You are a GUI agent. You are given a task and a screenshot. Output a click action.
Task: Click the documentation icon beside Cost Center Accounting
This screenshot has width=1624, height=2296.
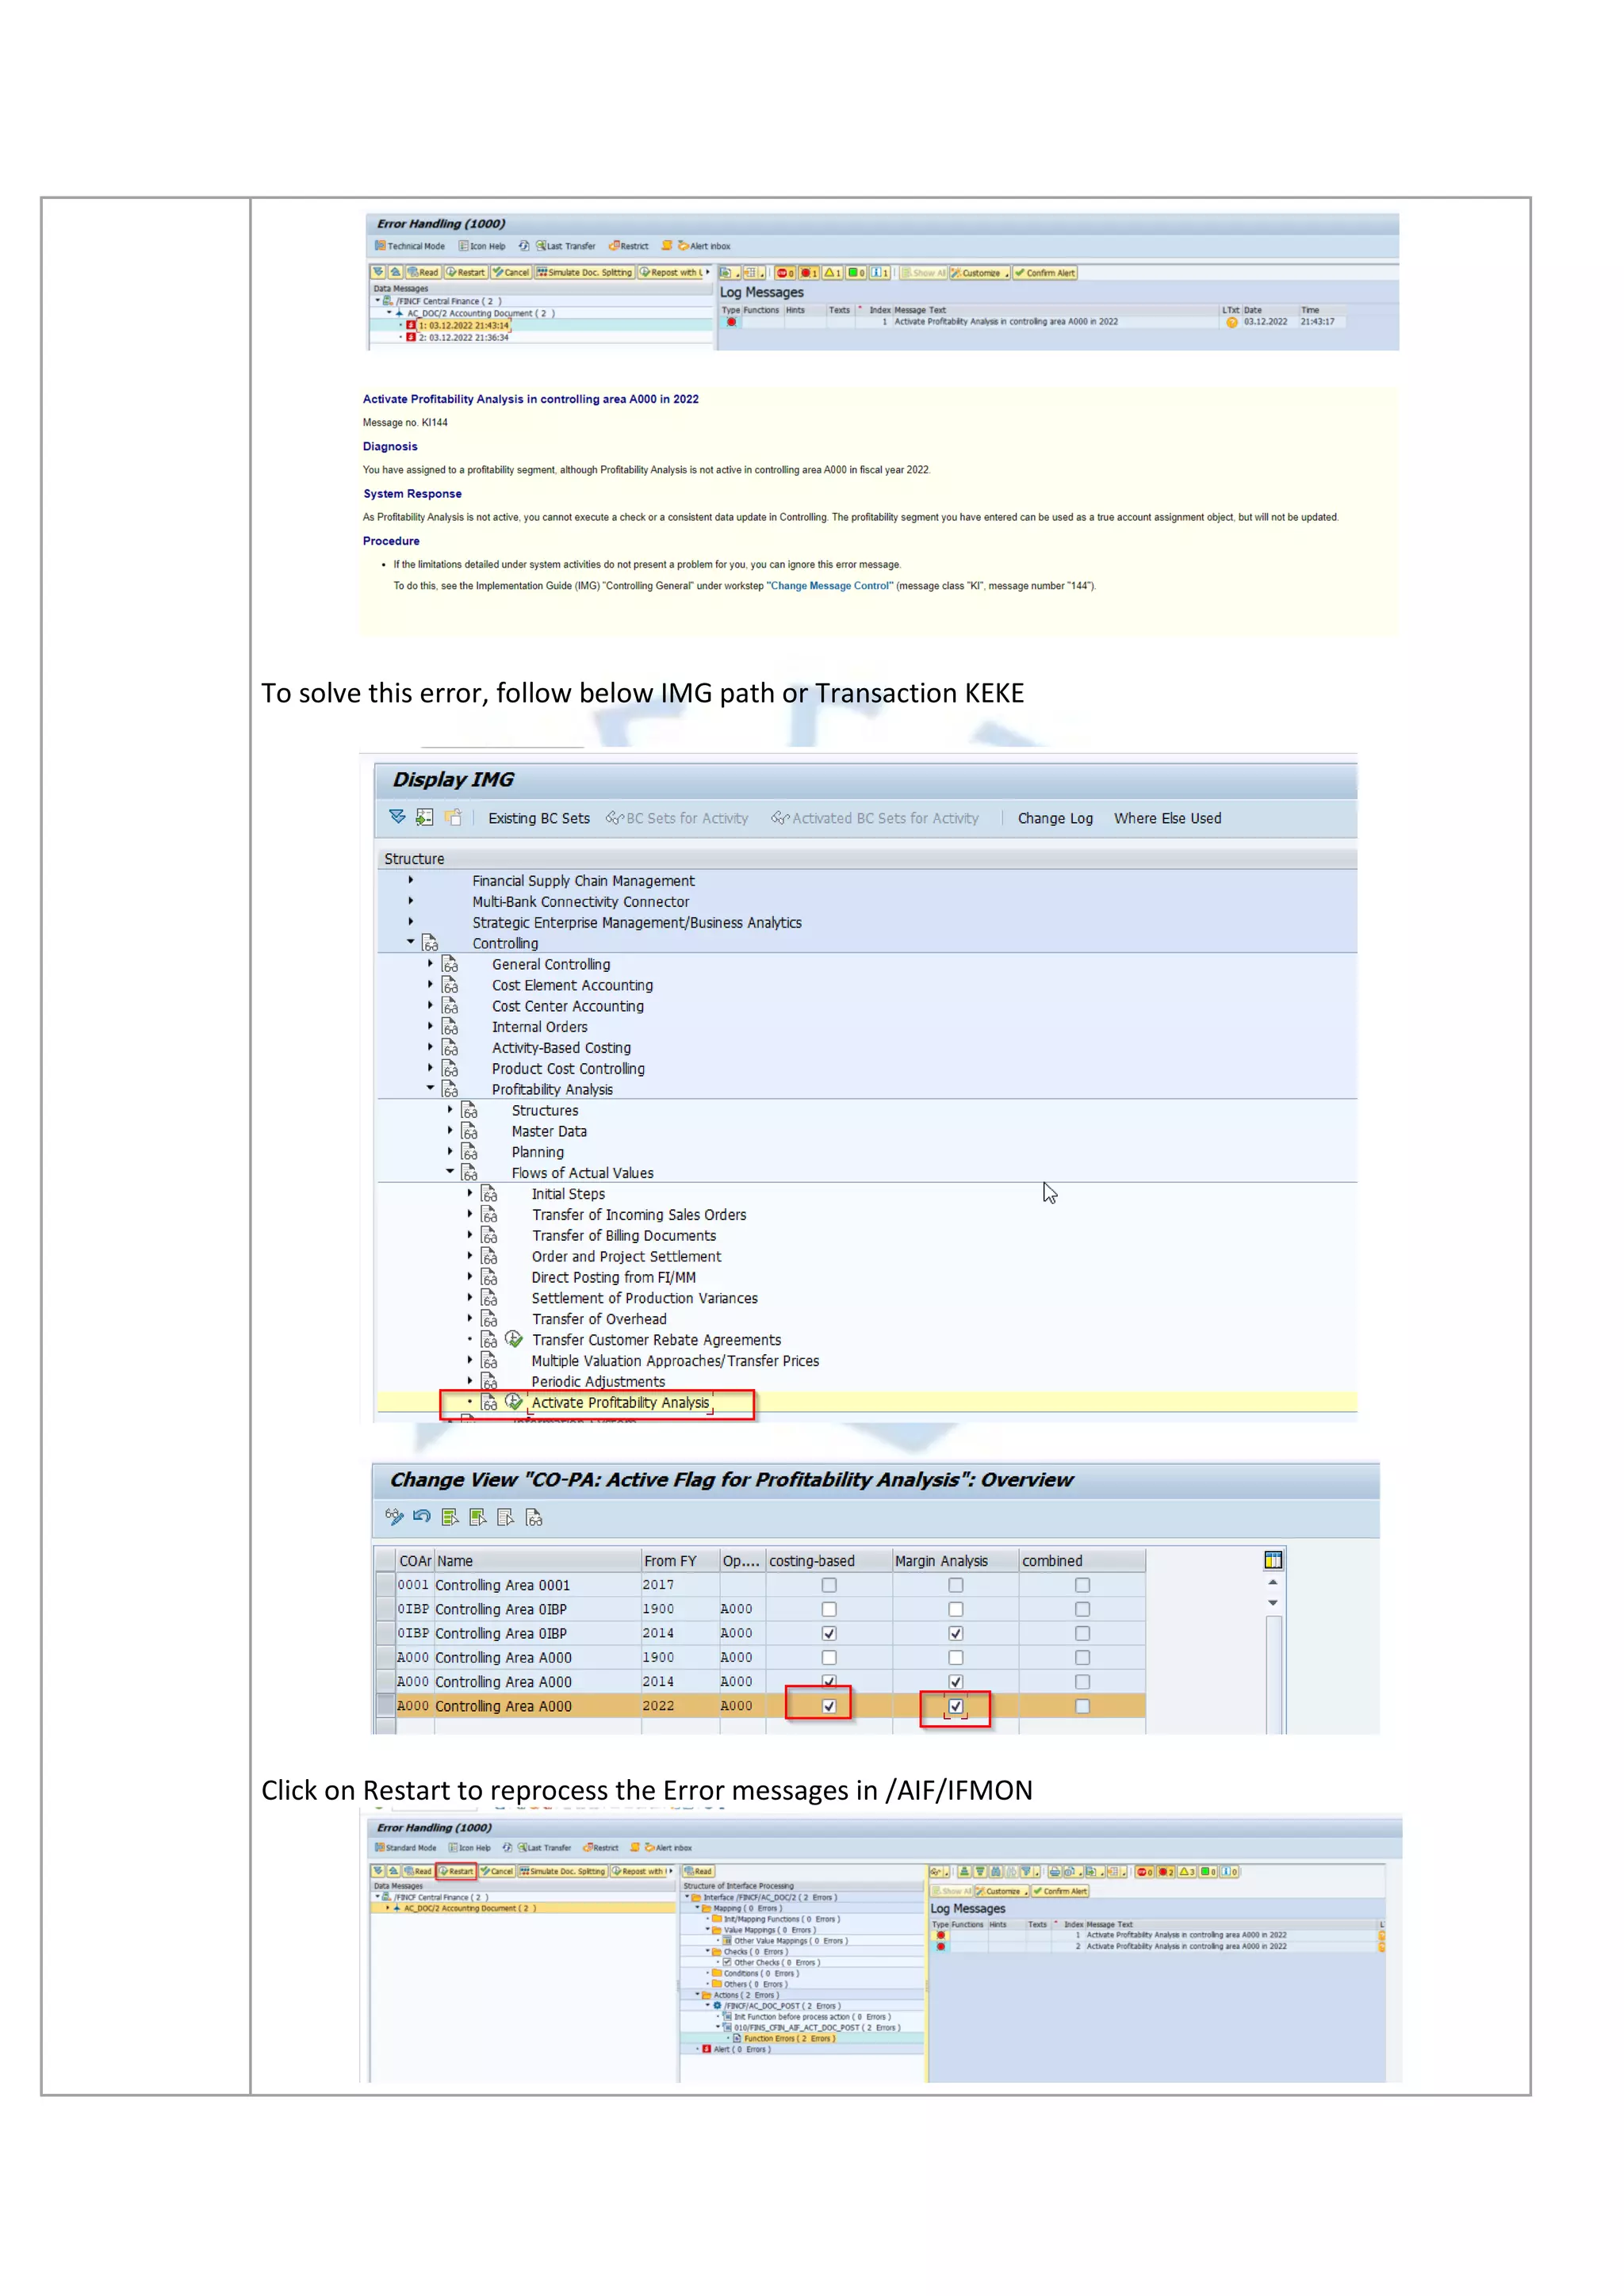pyautogui.click(x=450, y=1006)
